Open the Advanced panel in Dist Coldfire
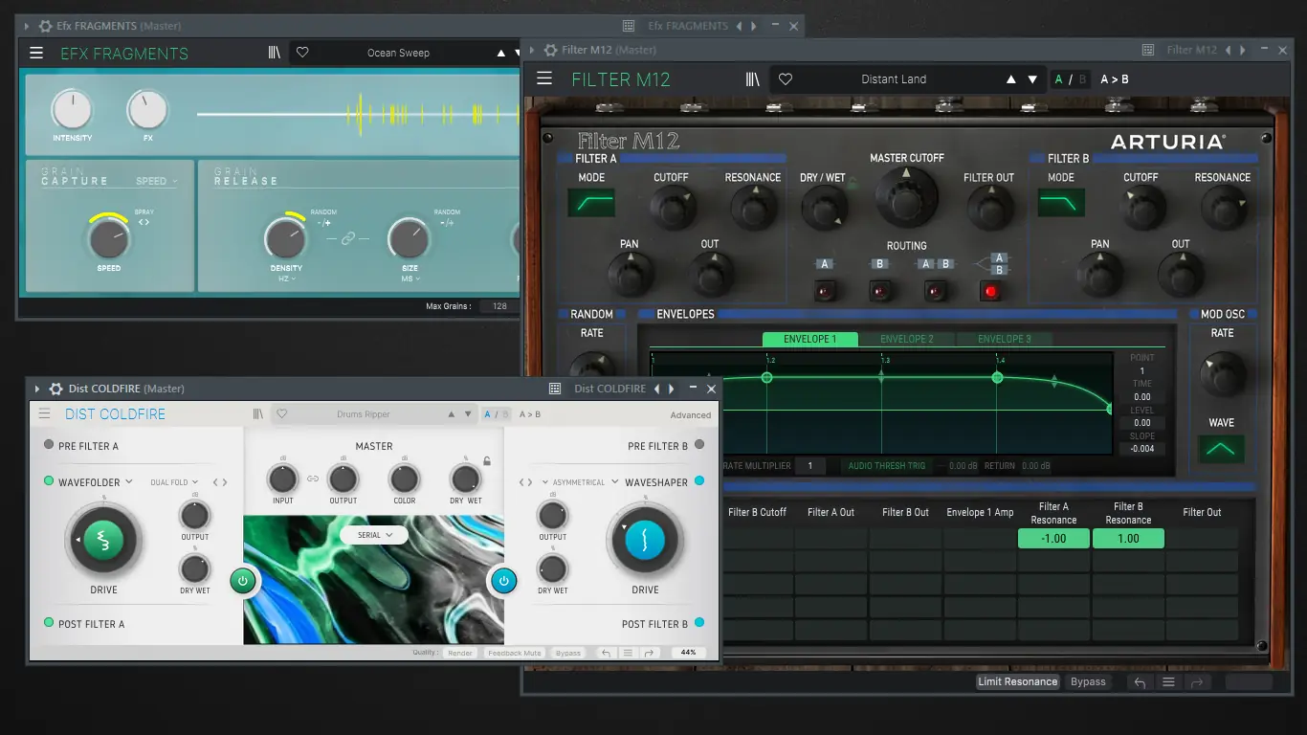Image resolution: width=1307 pixels, height=735 pixels. click(691, 415)
